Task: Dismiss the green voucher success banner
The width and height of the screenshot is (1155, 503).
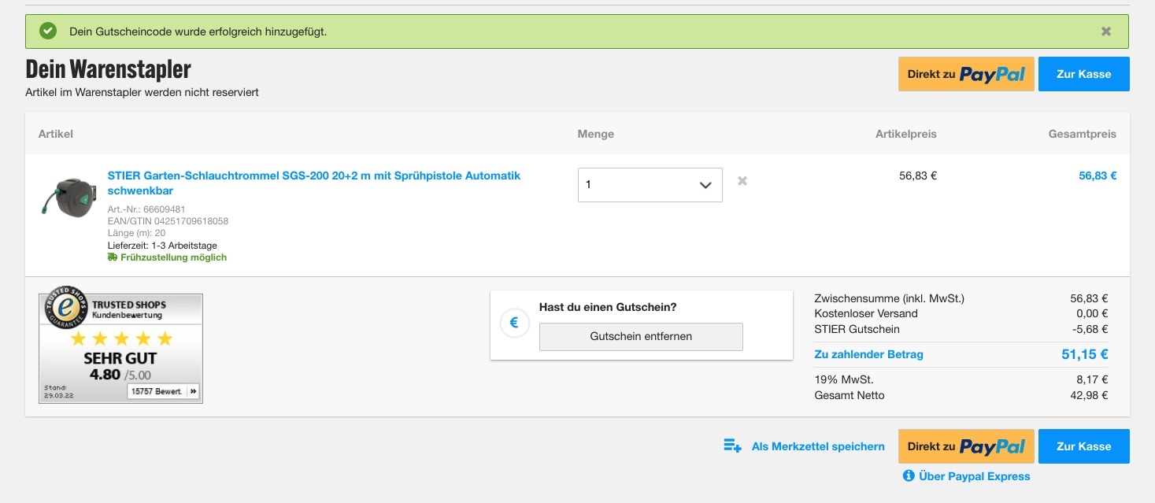Action: (x=1105, y=31)
